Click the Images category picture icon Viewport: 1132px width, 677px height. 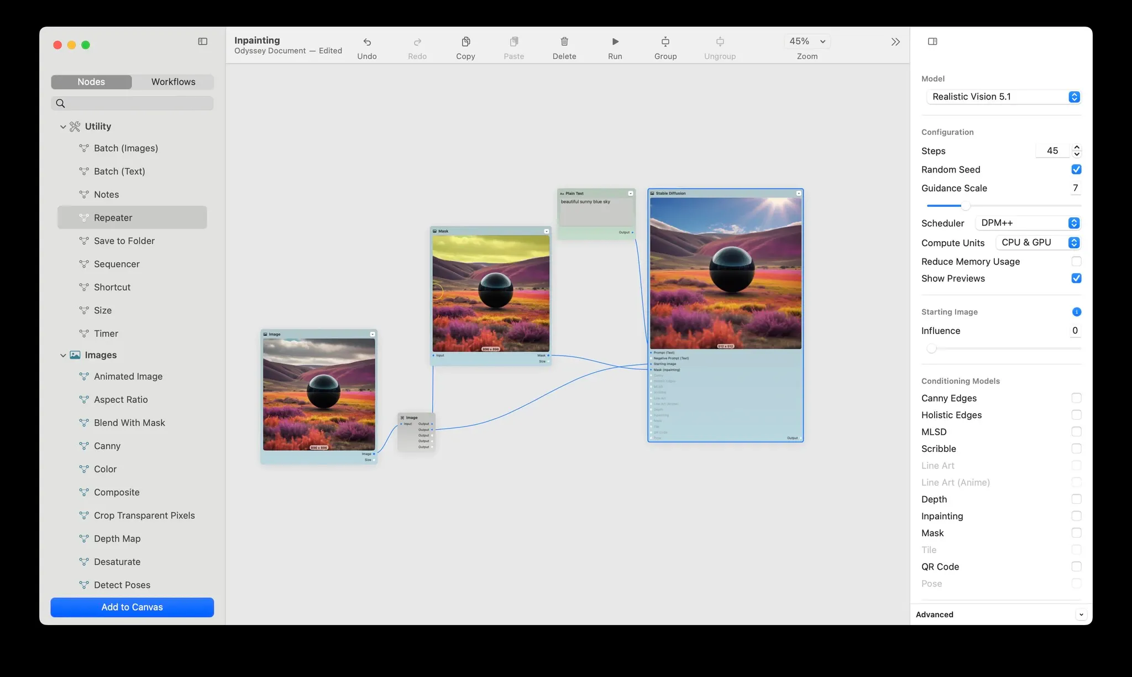click(75, 355)
